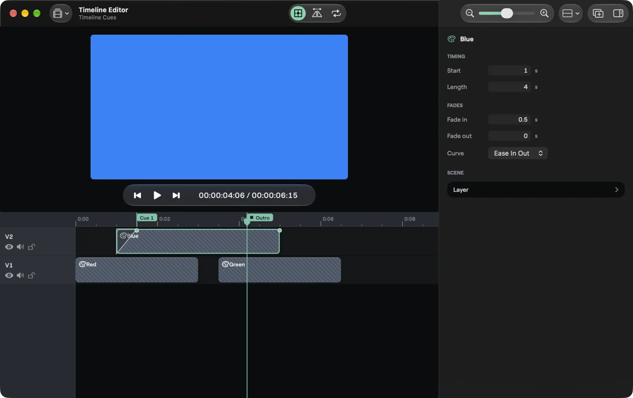Click the 0:00 ruler label
The image size is (633, 398).
click(83, 219)
